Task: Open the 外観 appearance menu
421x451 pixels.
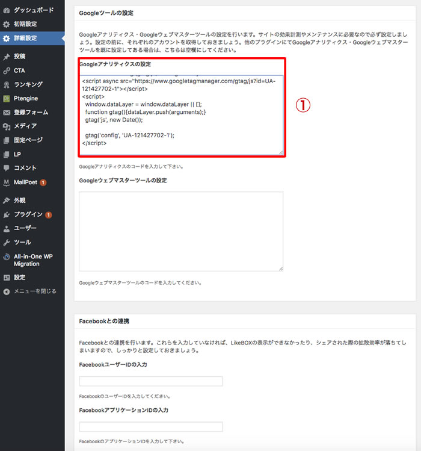Action: click(19, 201)
